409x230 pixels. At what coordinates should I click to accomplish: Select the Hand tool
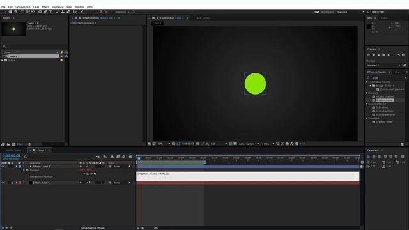10,12
